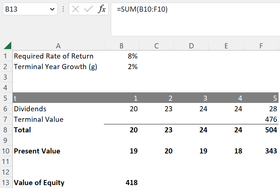This screenshot has height=188, width=280.
Task: Select column F header
Action: coord(261,46)
